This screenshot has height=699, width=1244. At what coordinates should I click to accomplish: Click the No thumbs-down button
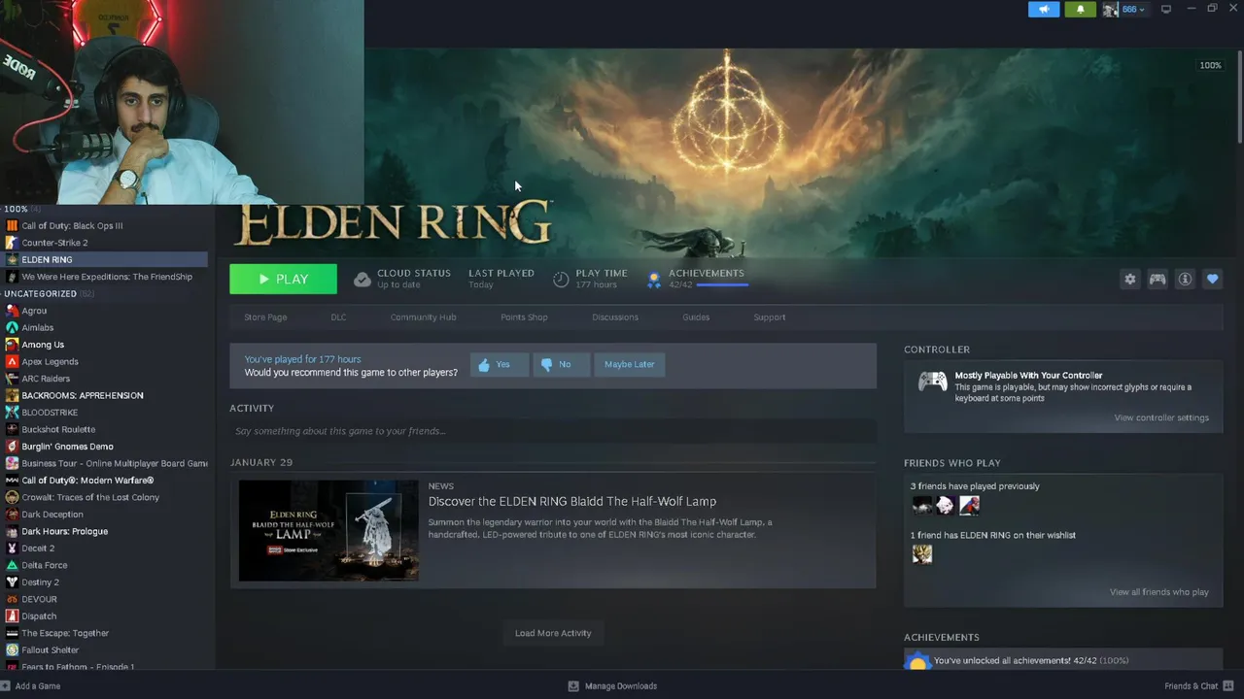561,364
